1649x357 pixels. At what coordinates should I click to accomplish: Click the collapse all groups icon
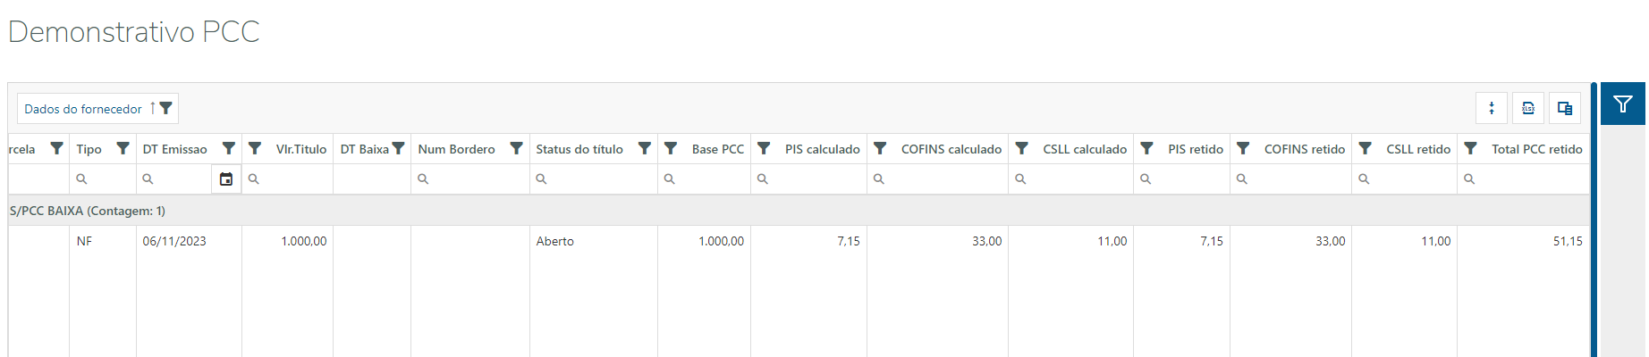click(1492, 108)
